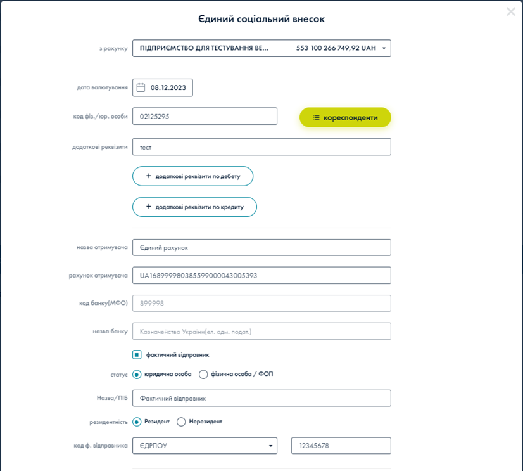Click the код фіз./юр. особи field
The width and height of the screenshot is (523, 471).
(x=205, y=116)
